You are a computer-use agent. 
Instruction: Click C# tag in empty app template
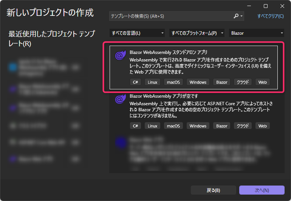pyautogui.click(x=135, y=126)
